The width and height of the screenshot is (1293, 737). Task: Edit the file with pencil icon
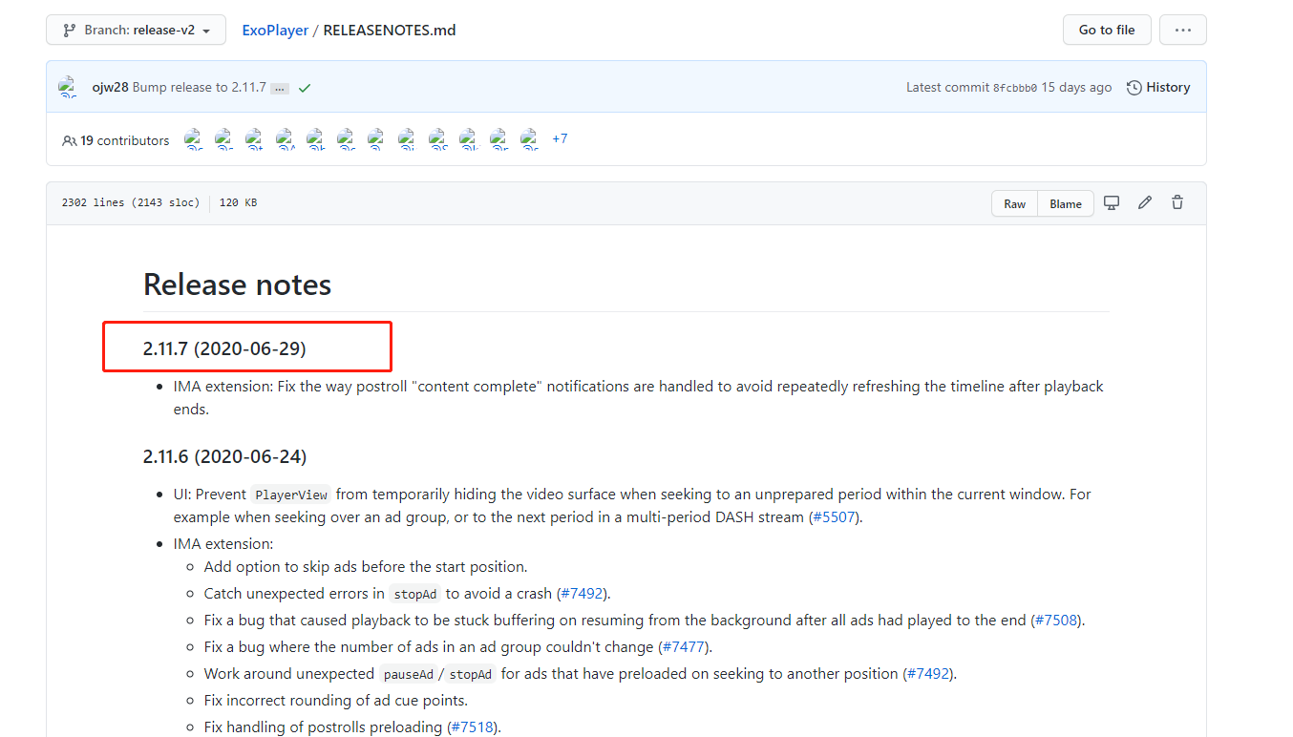(x=1145, y=202)
